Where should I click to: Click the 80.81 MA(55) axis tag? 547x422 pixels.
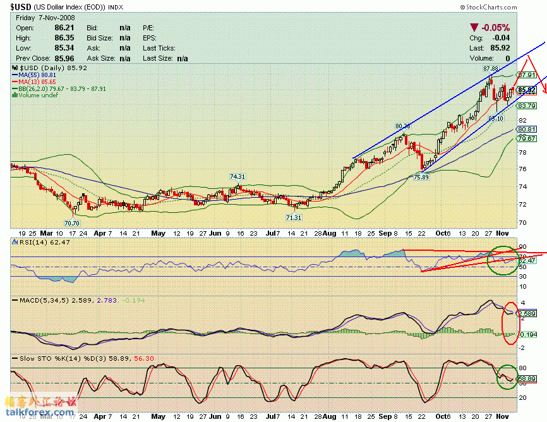[x=526, y=129]
